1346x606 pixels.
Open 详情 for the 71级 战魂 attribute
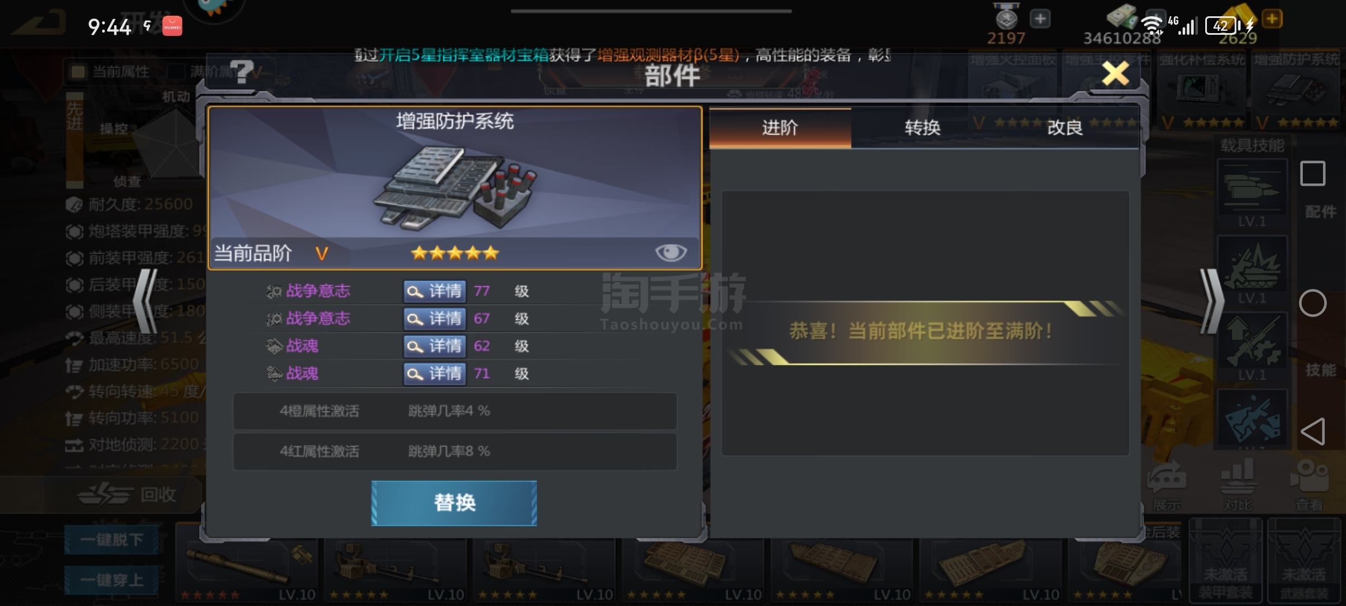pos(435,374)
